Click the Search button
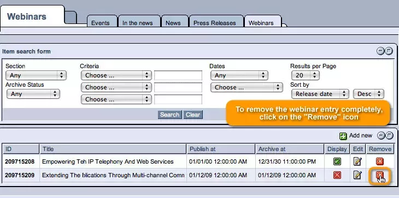This screenshot has width=399, height=198. 170,115
